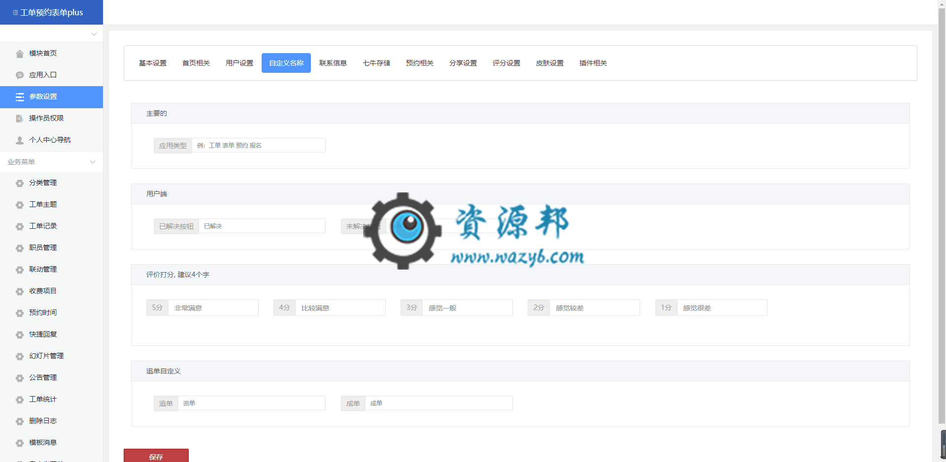Click the 工单预约表单plus header title

[x=52, y=12]
